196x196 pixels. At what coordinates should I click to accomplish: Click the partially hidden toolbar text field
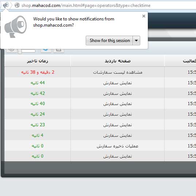28,51
